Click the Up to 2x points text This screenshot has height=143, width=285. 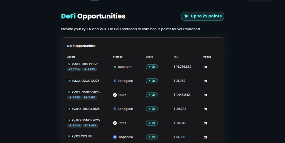click(x=206, y=16)
